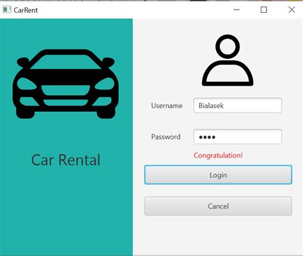
Task: Click the Username label
Action: pyautogui.click(x=167, y=106)
